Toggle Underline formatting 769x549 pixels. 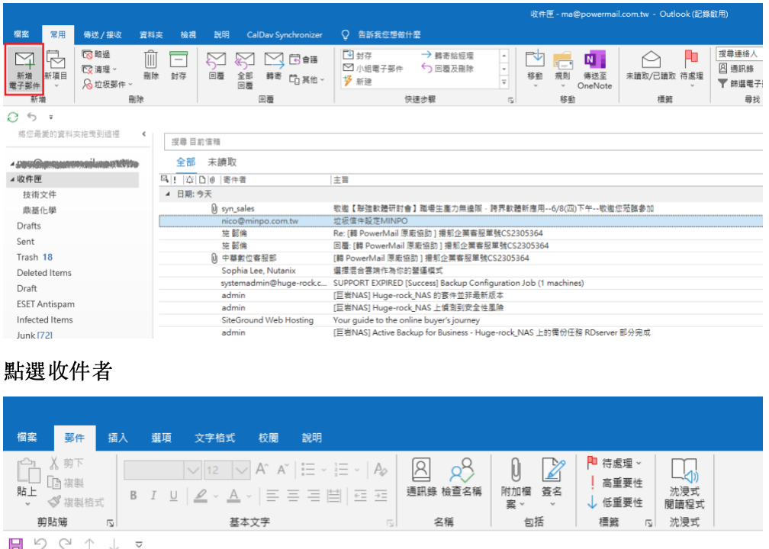point(174,496)
